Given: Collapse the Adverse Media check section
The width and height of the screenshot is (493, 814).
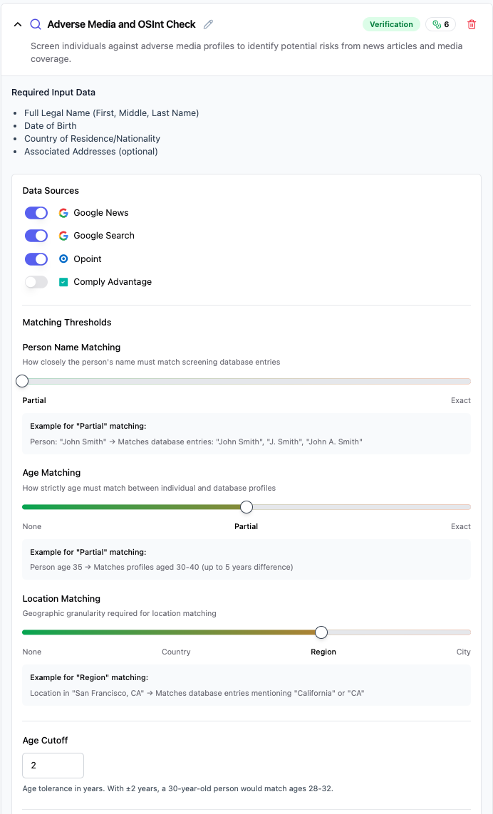Looking at the screenshot, I should click(18, 24).
